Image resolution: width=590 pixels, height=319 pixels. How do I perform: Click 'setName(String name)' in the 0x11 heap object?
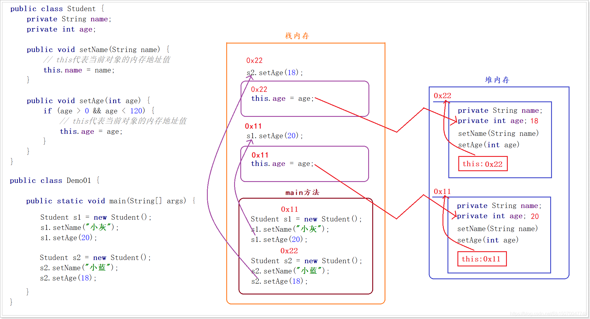pyautogui.click(x=498, y=229)
